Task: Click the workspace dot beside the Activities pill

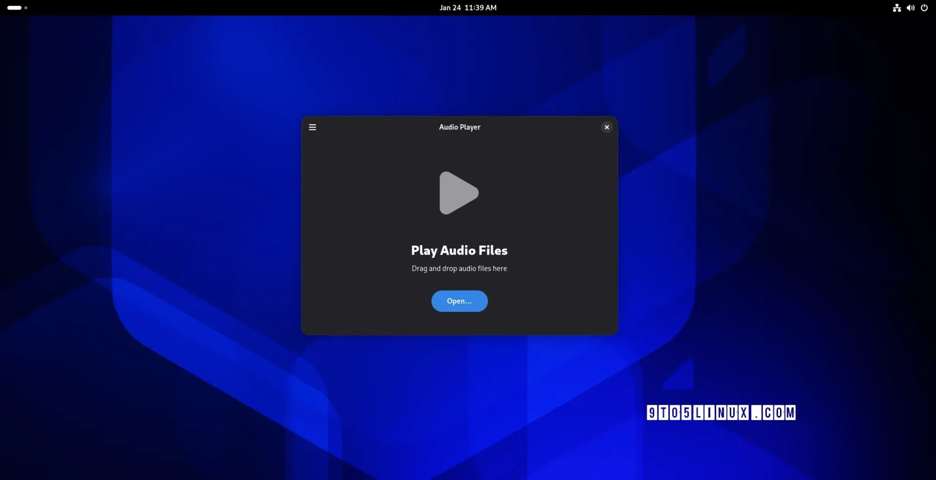Action: point(26,8)
